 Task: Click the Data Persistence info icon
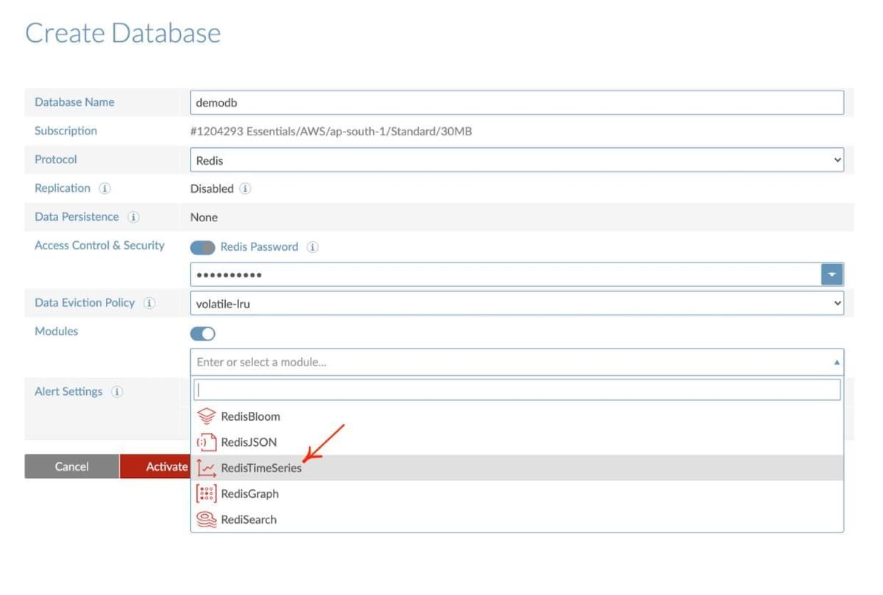[133, 216]
